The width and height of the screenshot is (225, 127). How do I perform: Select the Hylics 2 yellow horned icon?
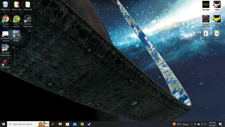tap(217, 20)
